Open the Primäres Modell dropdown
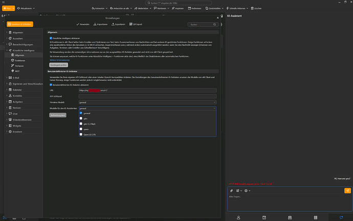 147,102
